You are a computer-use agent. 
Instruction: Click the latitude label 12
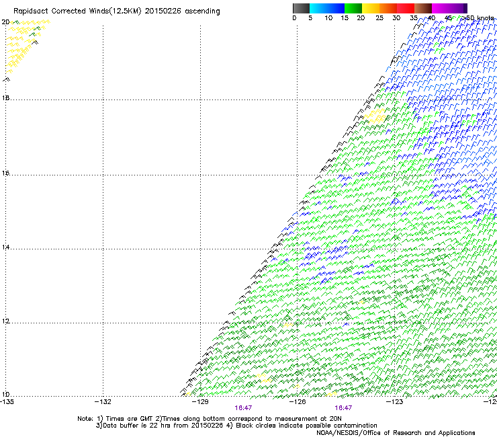tap(5, 321)
